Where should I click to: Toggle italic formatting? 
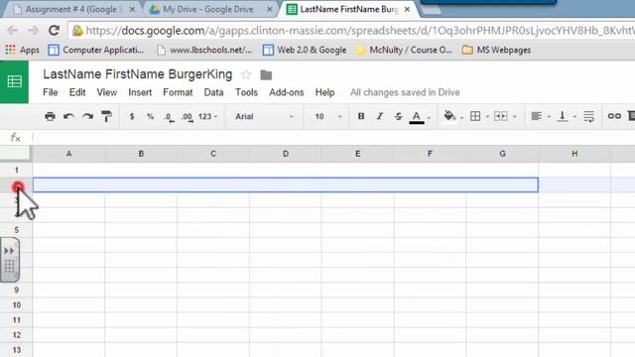(379, 117)
